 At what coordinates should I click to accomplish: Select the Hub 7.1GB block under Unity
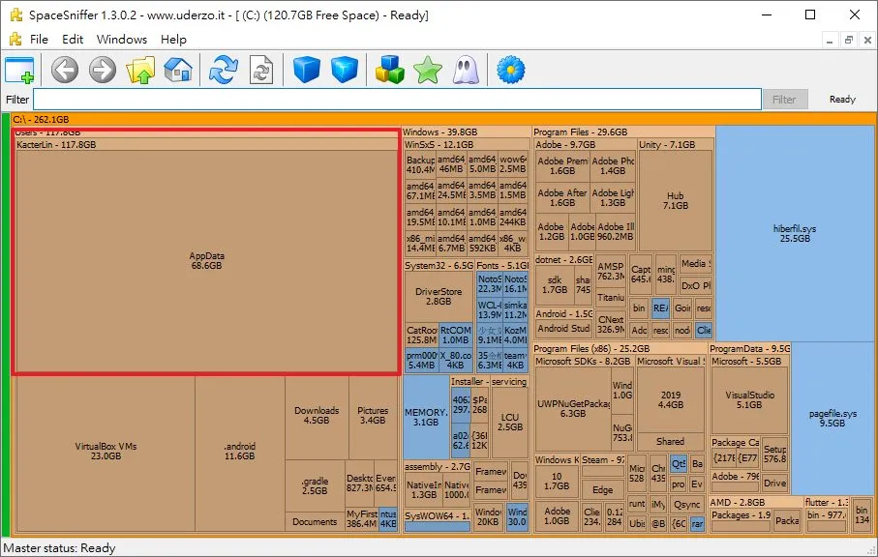click(x=676, y=201)
